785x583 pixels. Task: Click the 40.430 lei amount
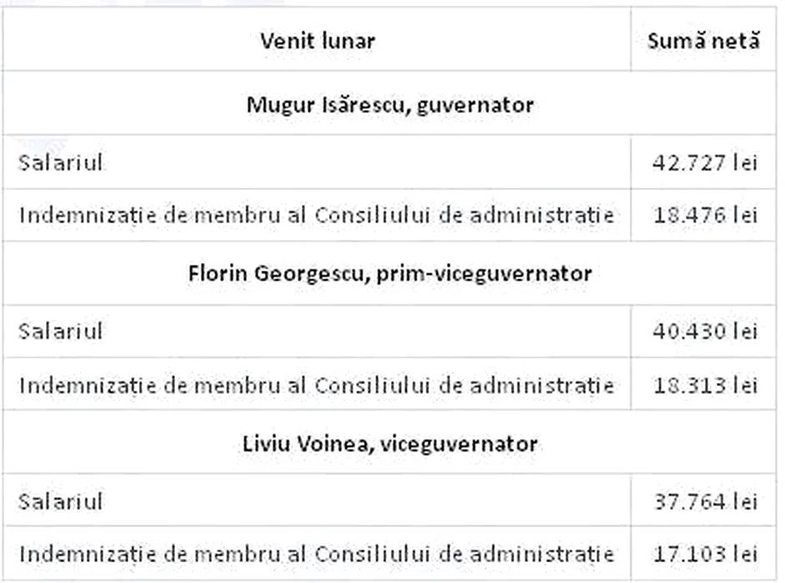click(705, 331)
